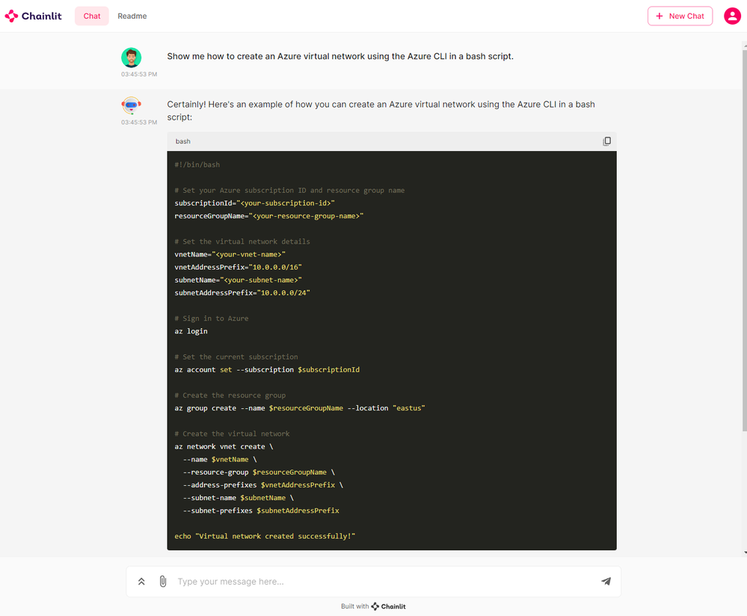Click the user's question text

(340, 56)
